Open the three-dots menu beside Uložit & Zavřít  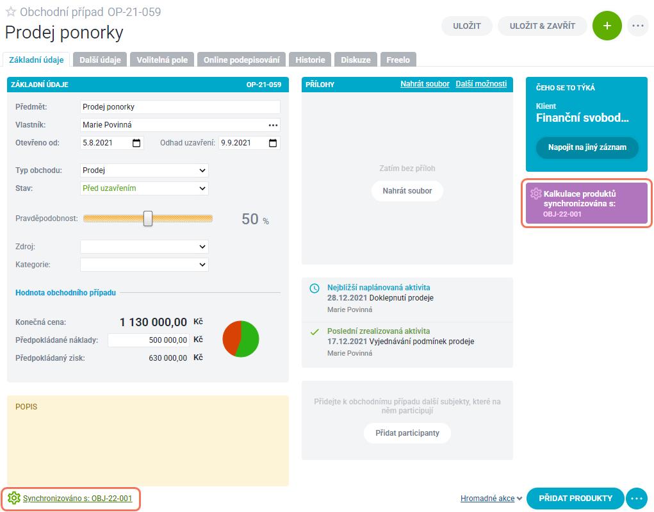pos(637,26)
